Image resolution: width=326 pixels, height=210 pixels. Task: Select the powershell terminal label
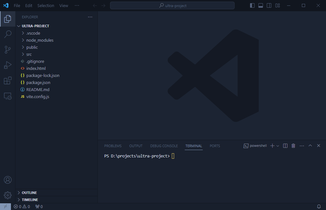pos(255,146)
